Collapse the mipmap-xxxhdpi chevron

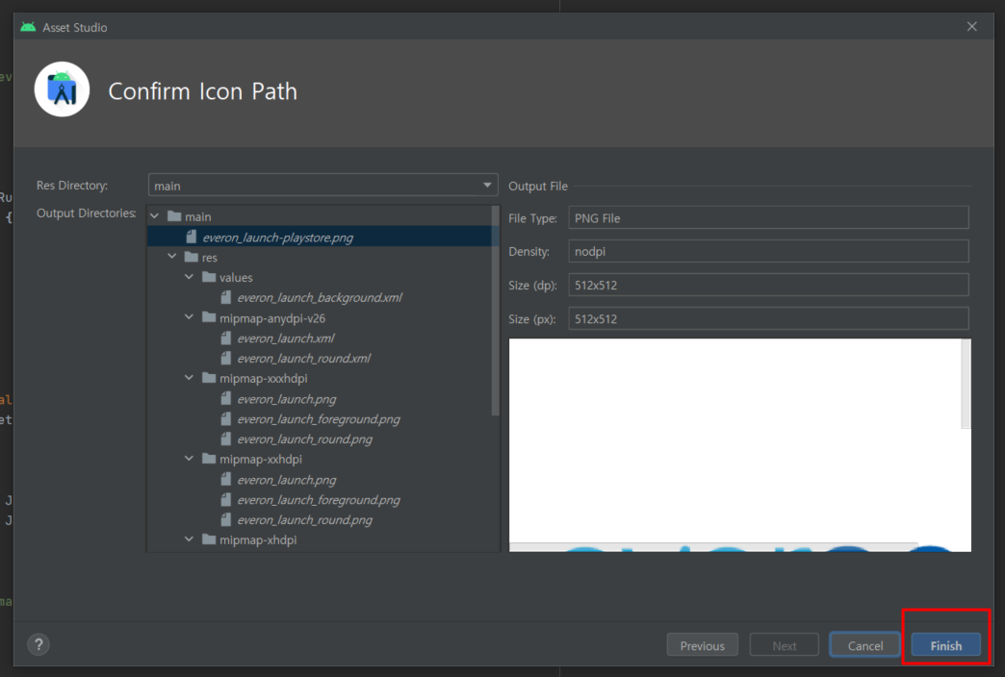[x=189, y=378]
